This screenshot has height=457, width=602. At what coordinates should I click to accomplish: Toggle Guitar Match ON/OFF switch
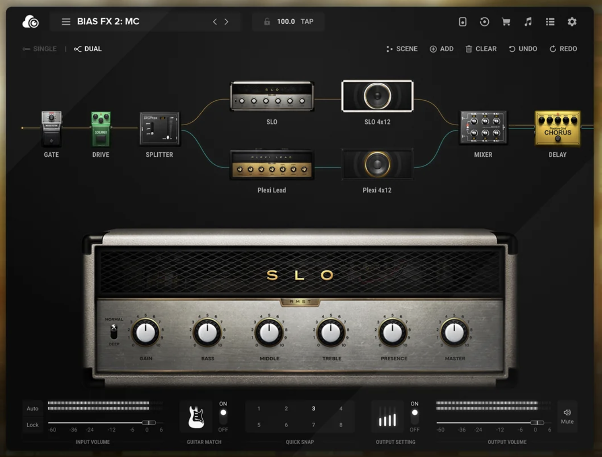(223, 416)
